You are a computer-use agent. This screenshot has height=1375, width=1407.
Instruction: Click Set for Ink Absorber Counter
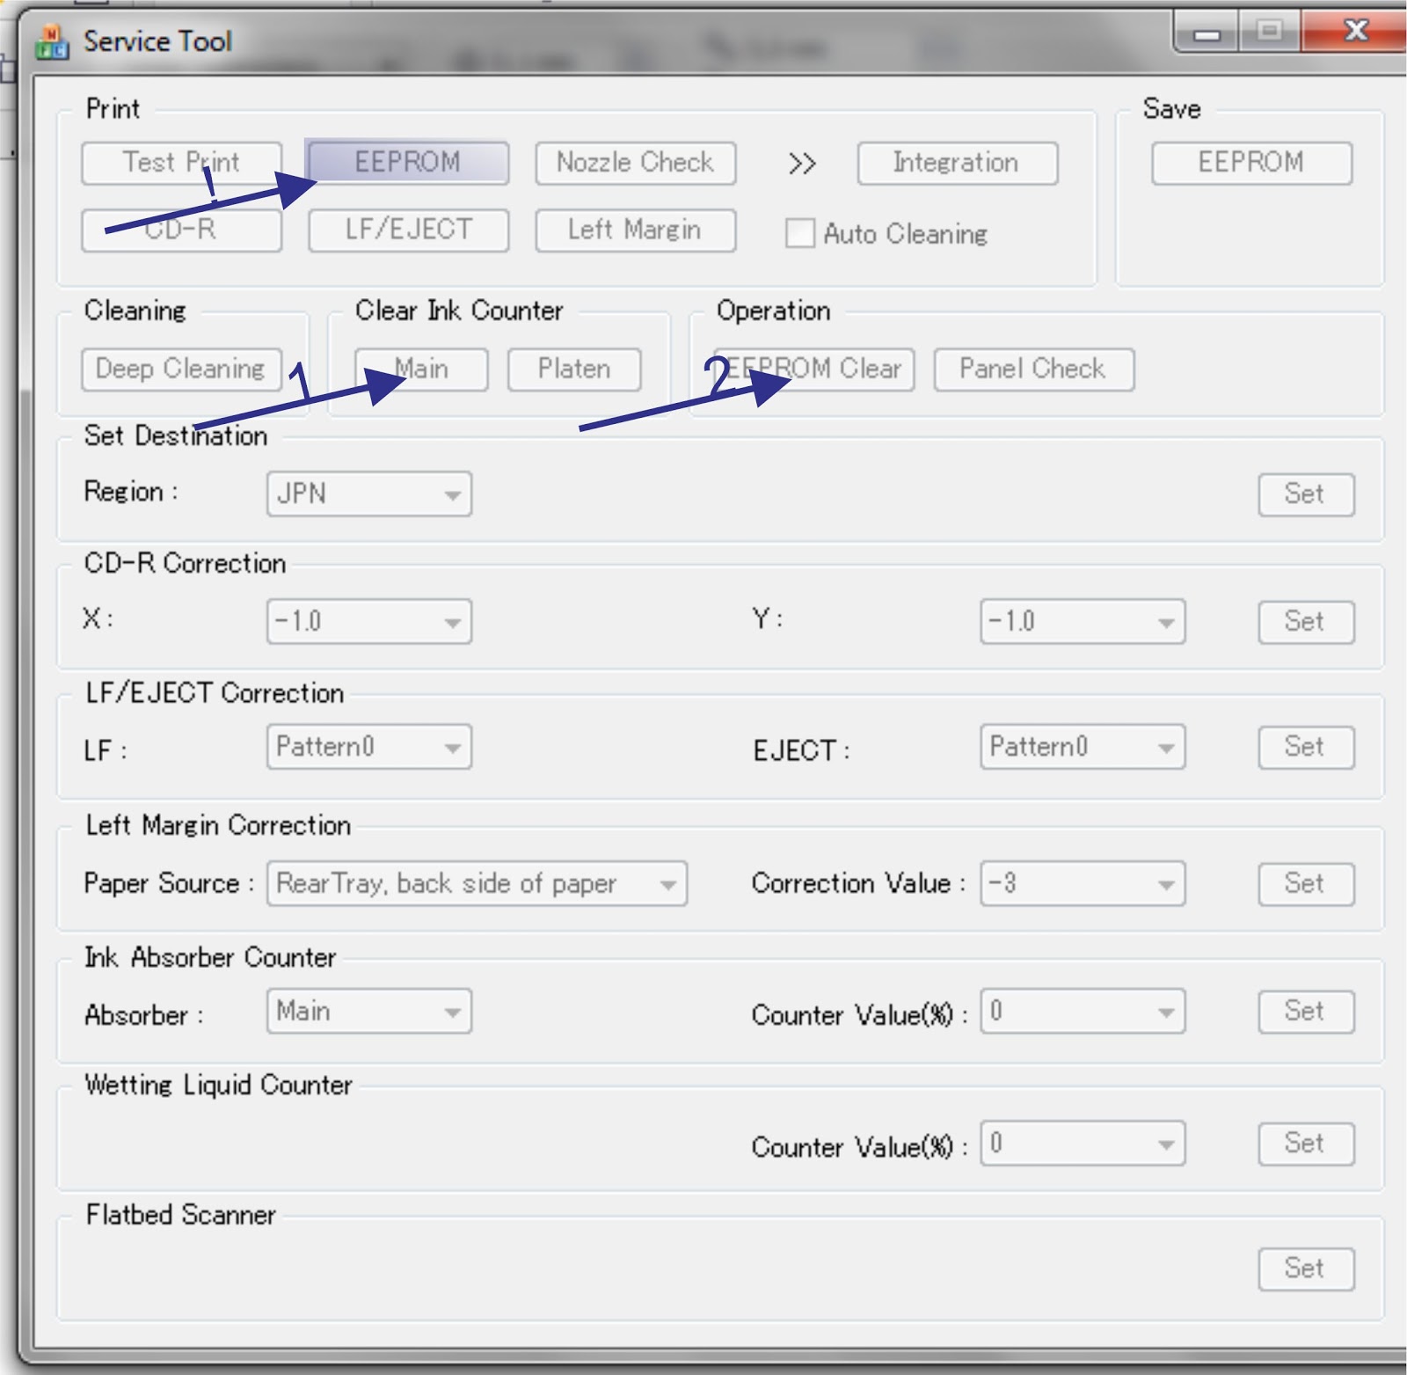(1306, 1011)
